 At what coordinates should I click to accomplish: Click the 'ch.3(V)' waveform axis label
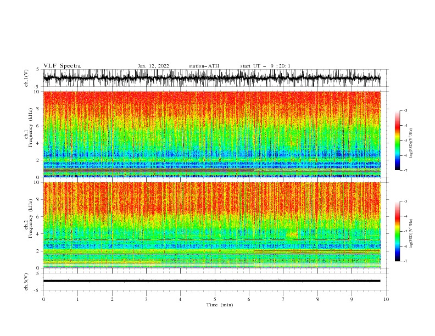pyautogui.click(x=26, y=282)
